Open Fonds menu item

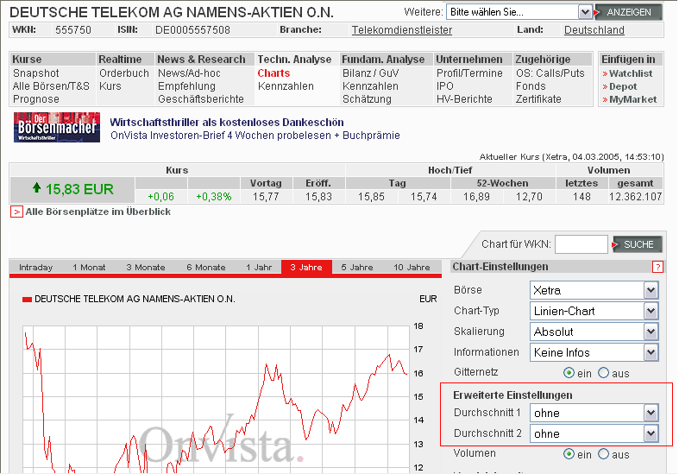(x=531, y=86)
